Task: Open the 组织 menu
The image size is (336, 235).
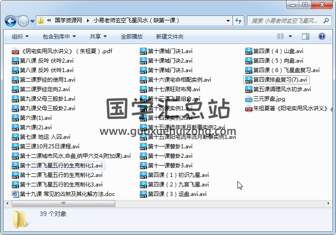Action: [x=20, y=37]
